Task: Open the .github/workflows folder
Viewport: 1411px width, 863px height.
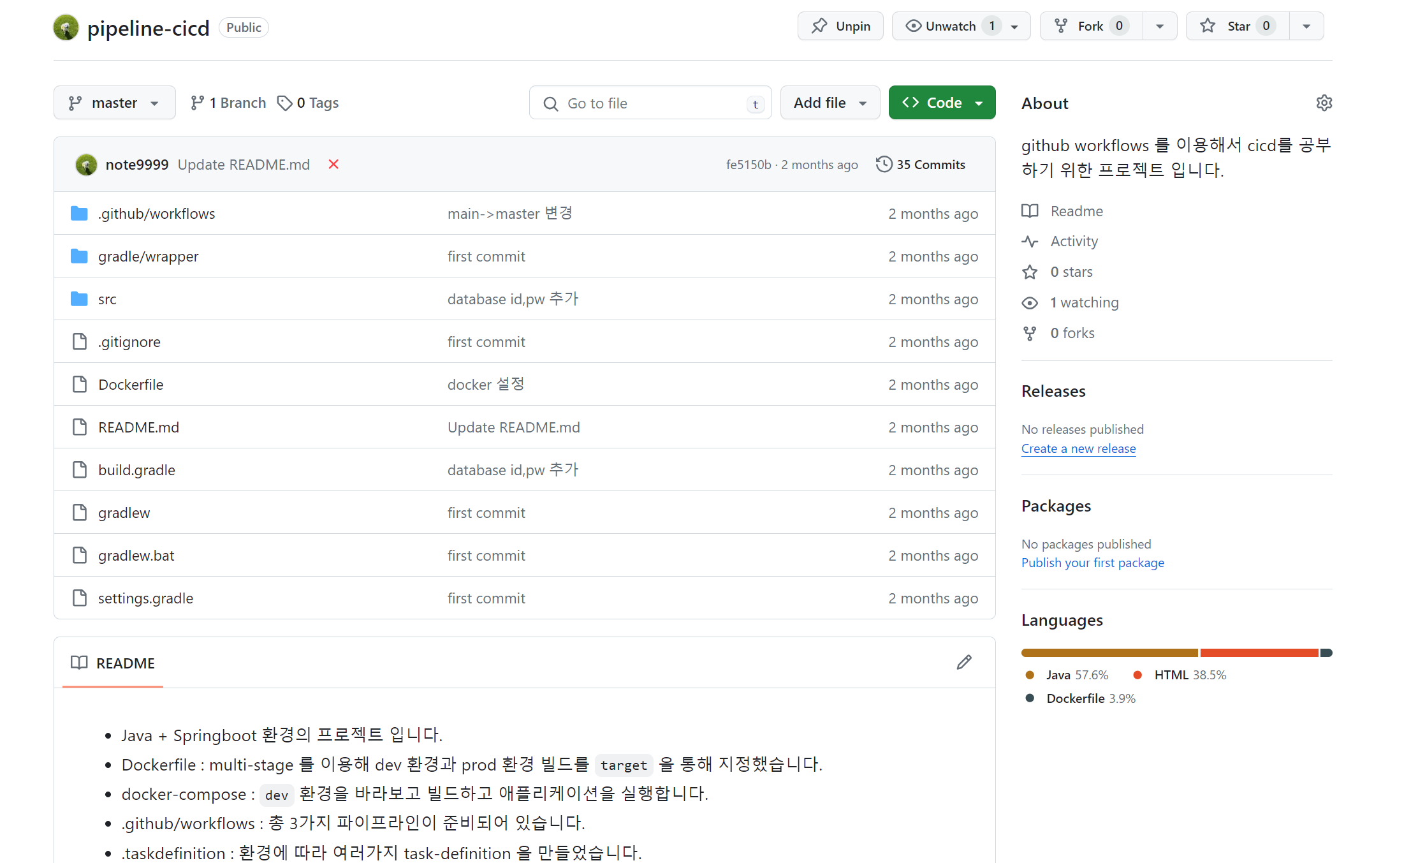Action: click(x=156, y=214)
